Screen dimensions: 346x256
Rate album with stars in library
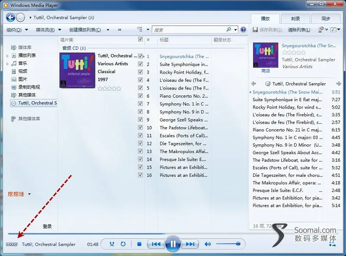[x=109, y=89]
